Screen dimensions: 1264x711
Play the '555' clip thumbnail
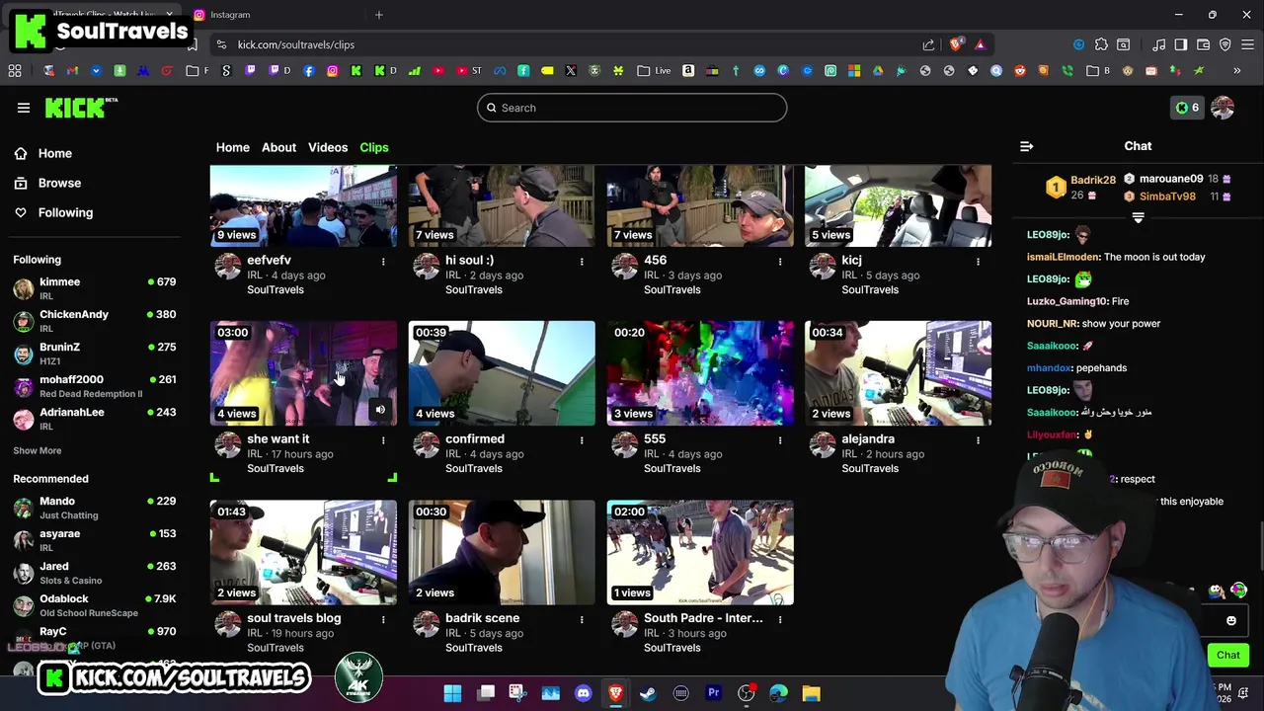pyautogui.click(x=700, y=373)
